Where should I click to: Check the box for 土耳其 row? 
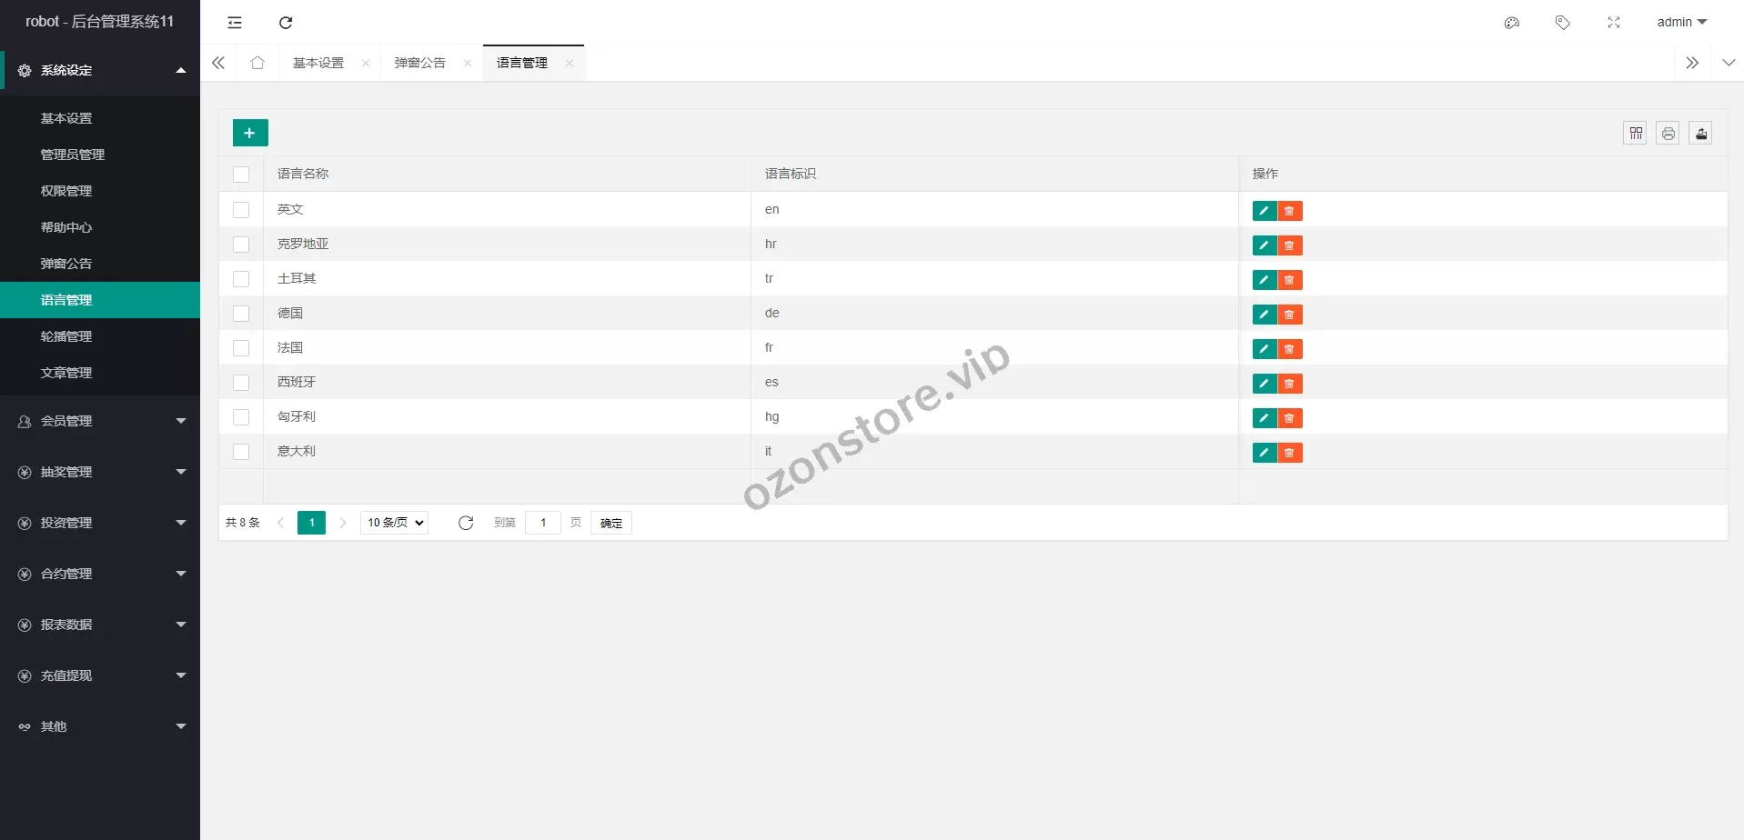coord(241,279)
